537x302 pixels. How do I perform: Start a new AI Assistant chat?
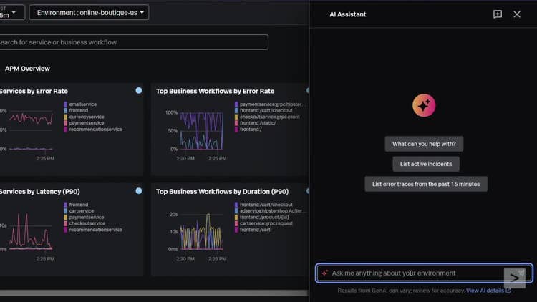(498, 14)
